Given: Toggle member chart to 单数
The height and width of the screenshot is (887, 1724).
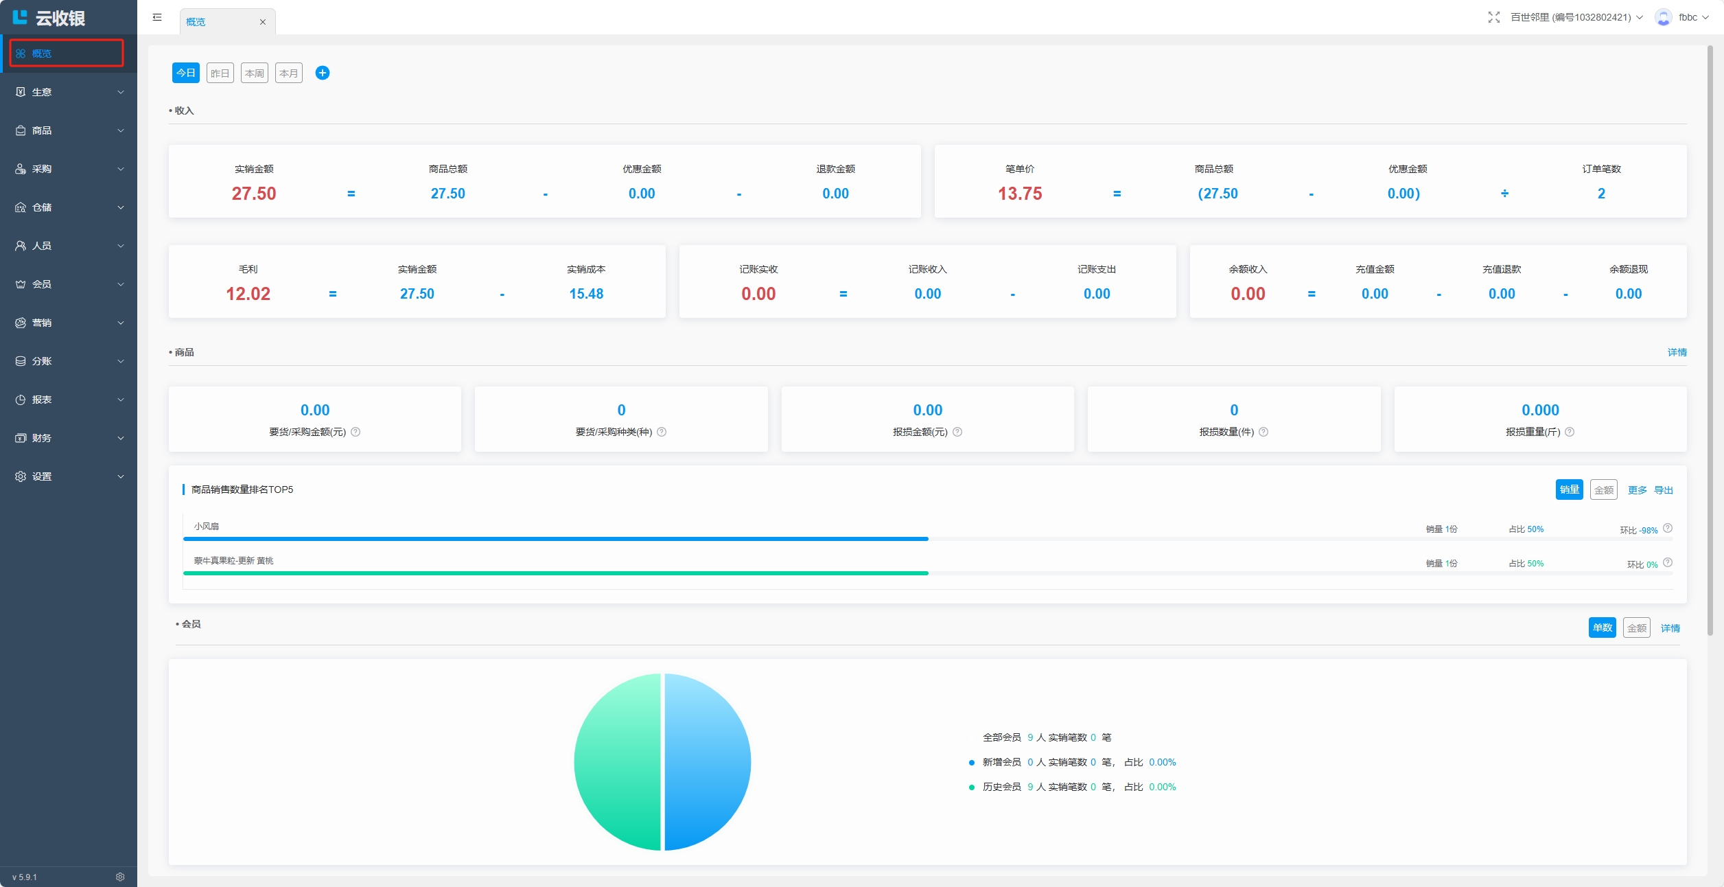Looking at the screenshot, I should [x=1602, y=627].
